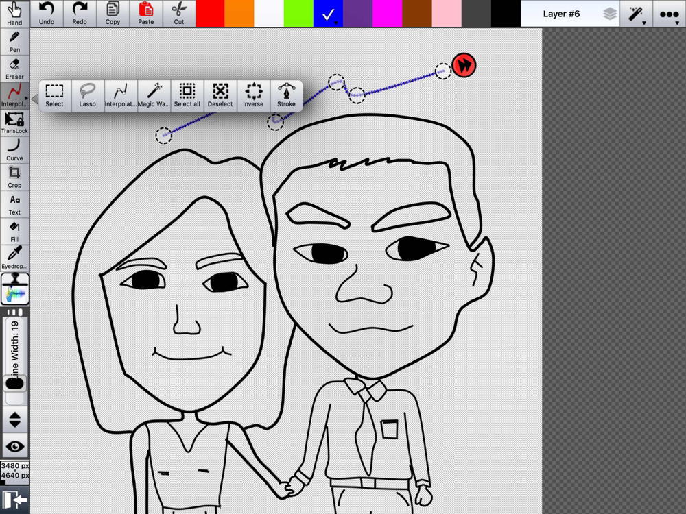Select the Eyedropper tool

[x=14, y=258]
